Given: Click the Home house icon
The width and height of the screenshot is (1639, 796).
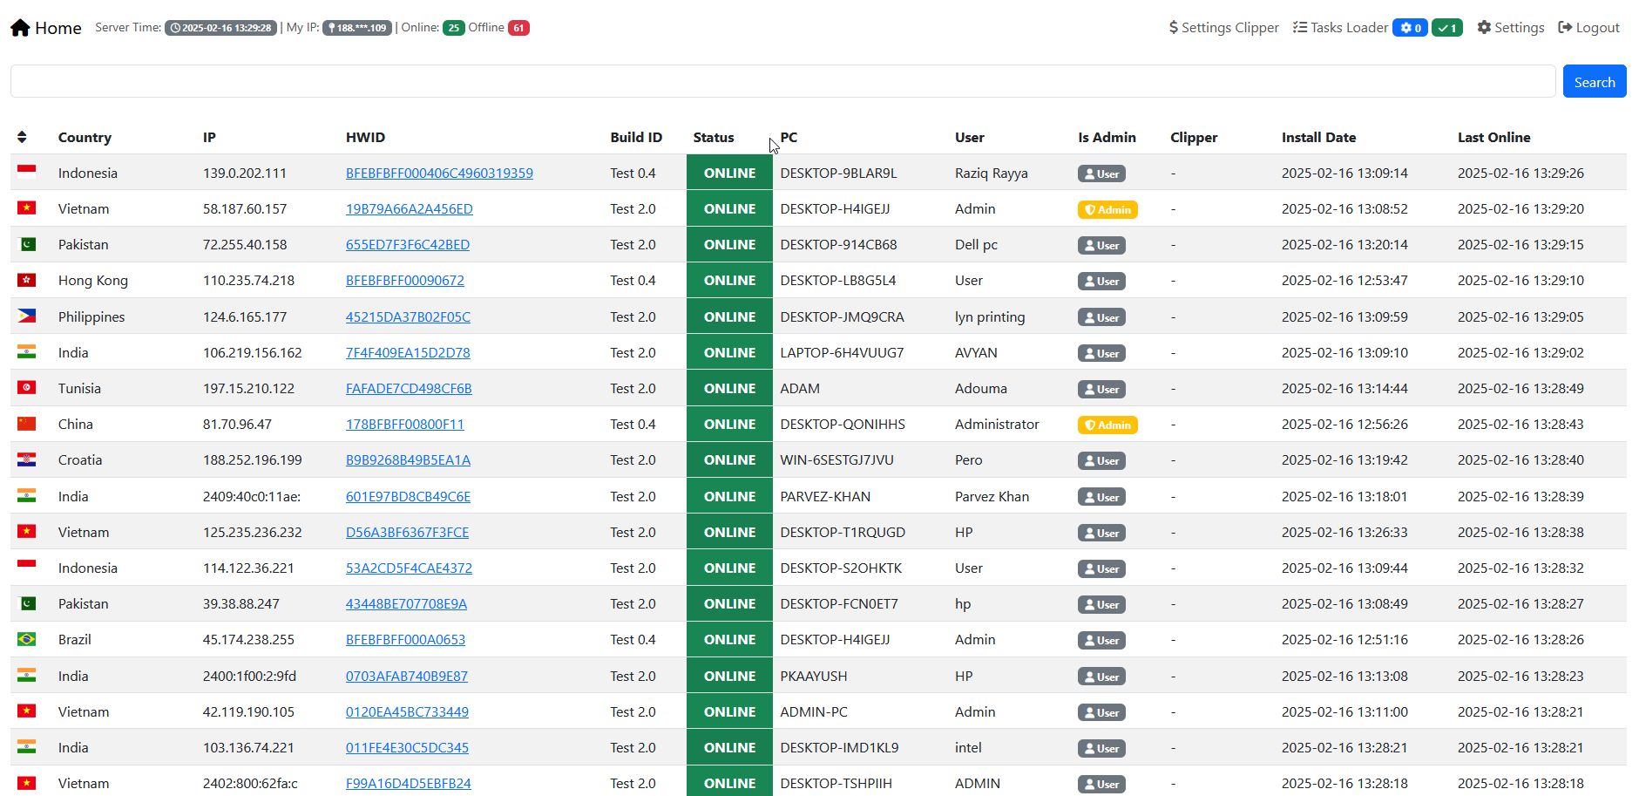Looking at the screenshot, I should [x=20, y=28].
